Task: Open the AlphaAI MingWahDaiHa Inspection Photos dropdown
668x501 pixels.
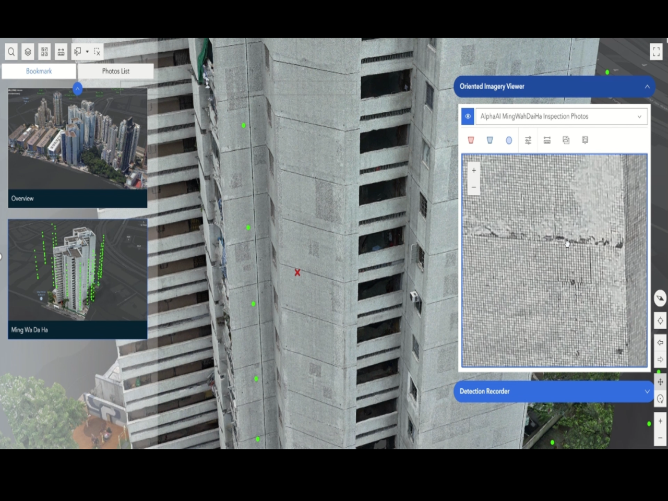Action: point(561,116)
